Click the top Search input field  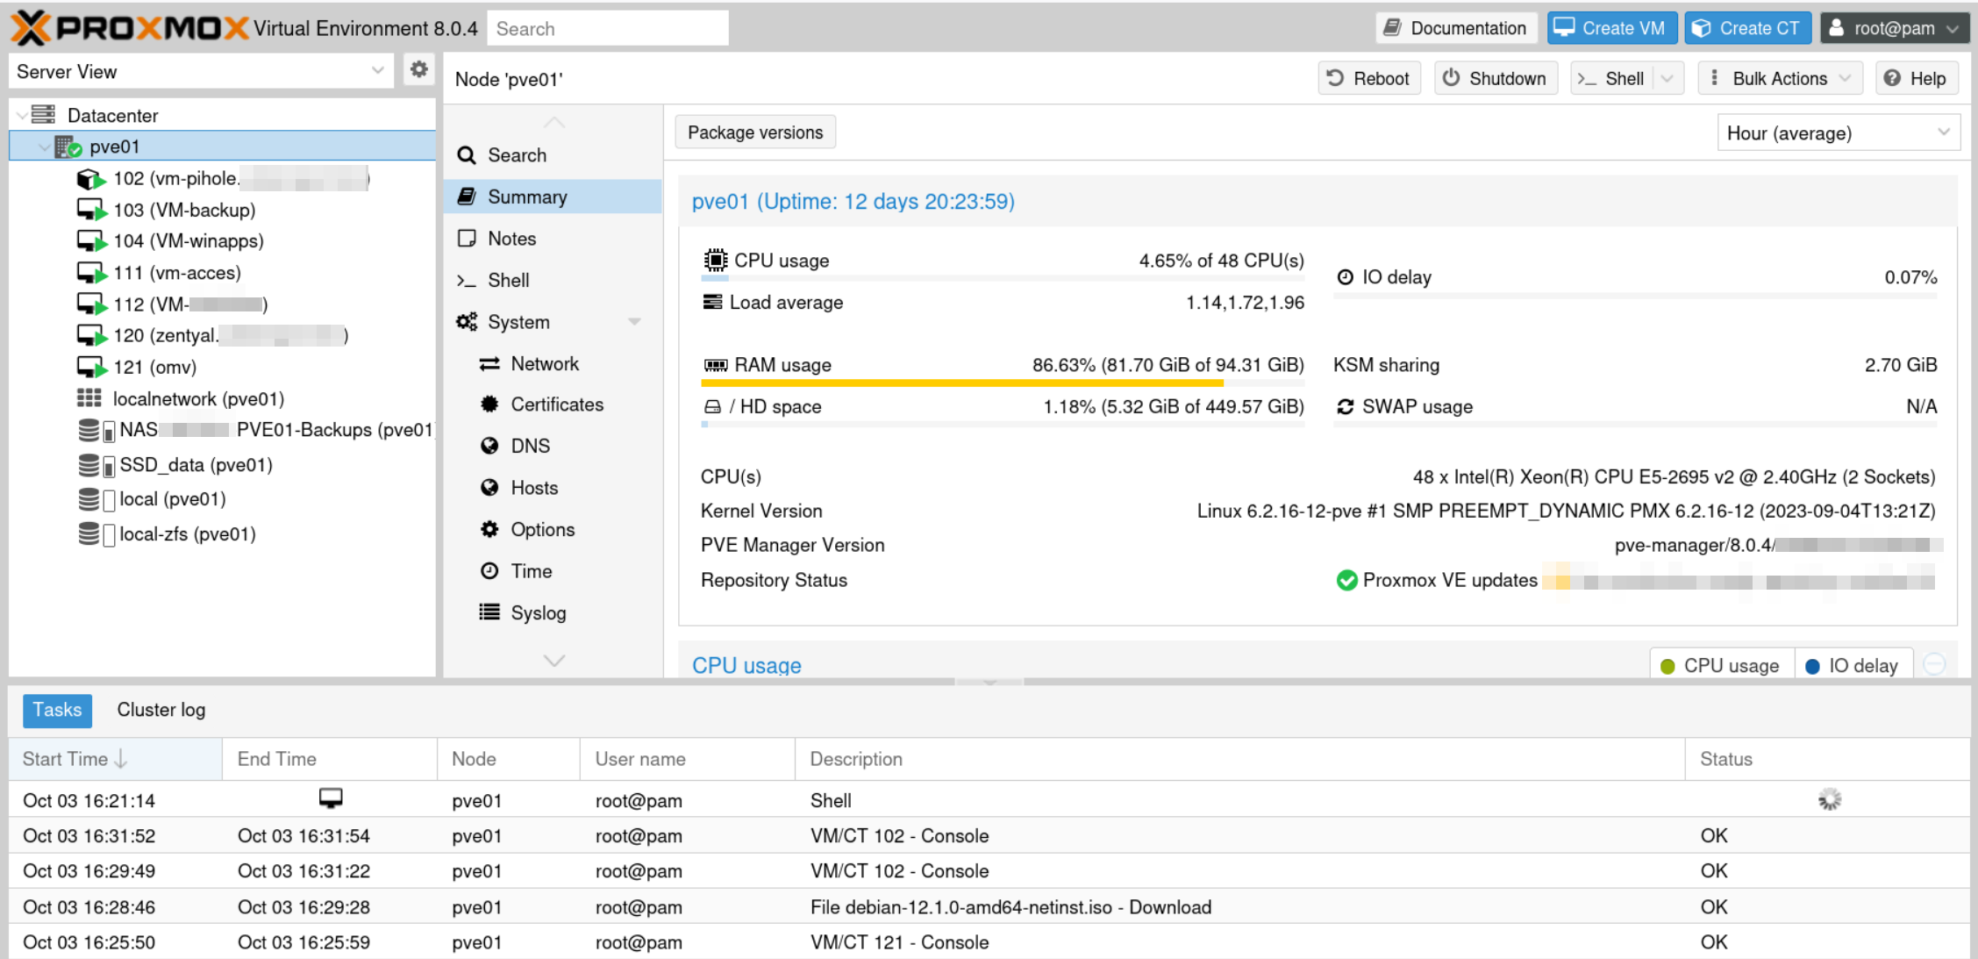(x=607, y=28)
